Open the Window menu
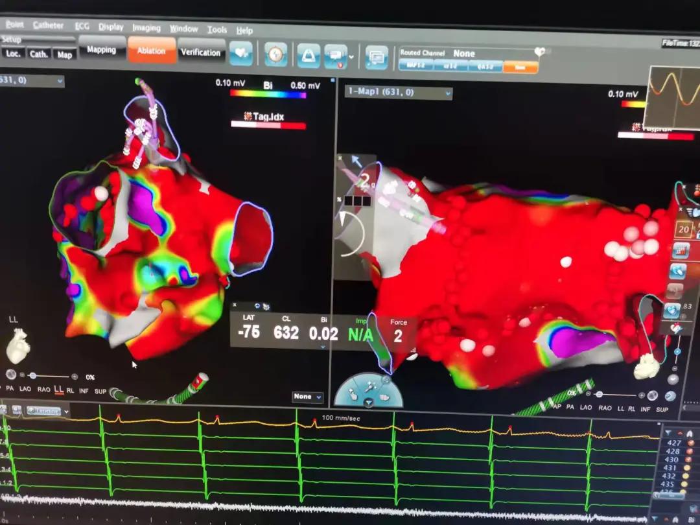 [x=183, y=29]
